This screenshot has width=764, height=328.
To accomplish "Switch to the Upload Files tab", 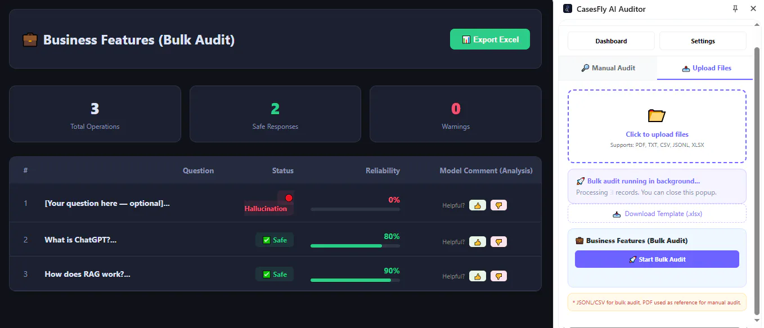I will point(706,68).
